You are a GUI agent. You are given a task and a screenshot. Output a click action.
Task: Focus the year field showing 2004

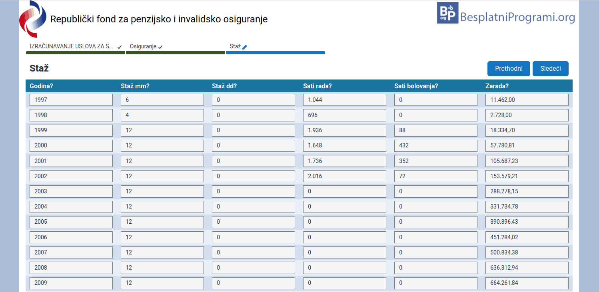(x=71, y=207)
